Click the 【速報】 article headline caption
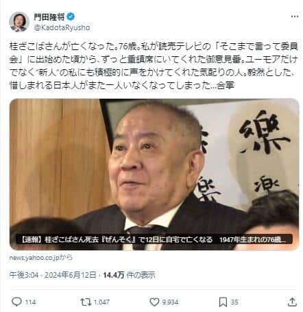 click(154, 239)
